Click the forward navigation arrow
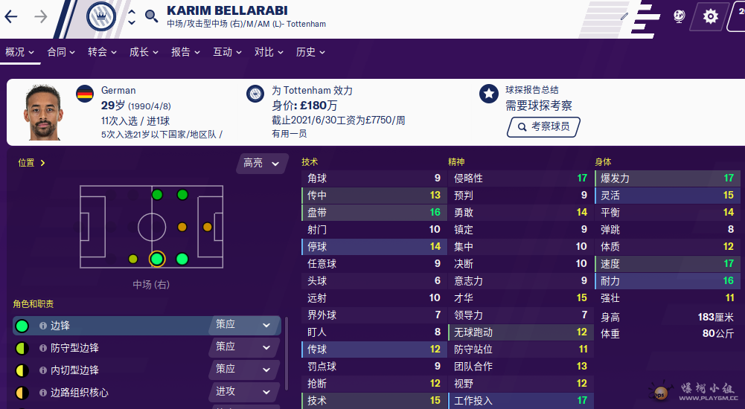 [40, 16]
